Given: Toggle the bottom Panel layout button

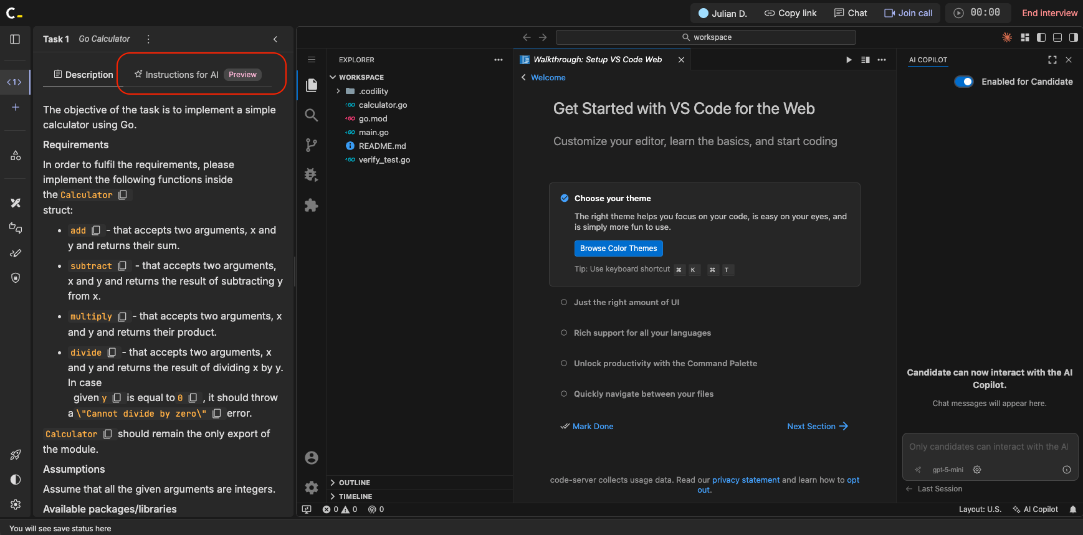Looking at the screenshot, I should pyautogui.click(x=1057, y=37).
